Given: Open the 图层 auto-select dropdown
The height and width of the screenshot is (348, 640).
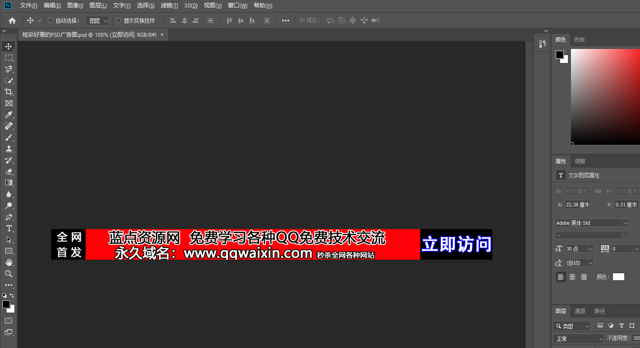Looking at the screenshot, I should tap(97, 21).
